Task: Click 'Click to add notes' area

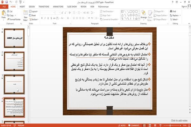Action: pos(179,121)
